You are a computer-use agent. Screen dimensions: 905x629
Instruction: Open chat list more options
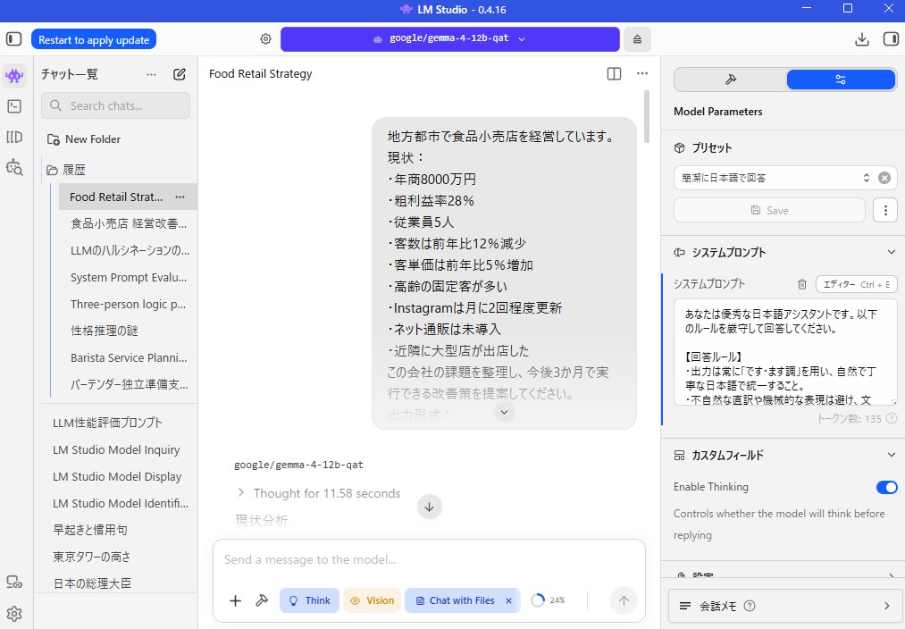151,74
